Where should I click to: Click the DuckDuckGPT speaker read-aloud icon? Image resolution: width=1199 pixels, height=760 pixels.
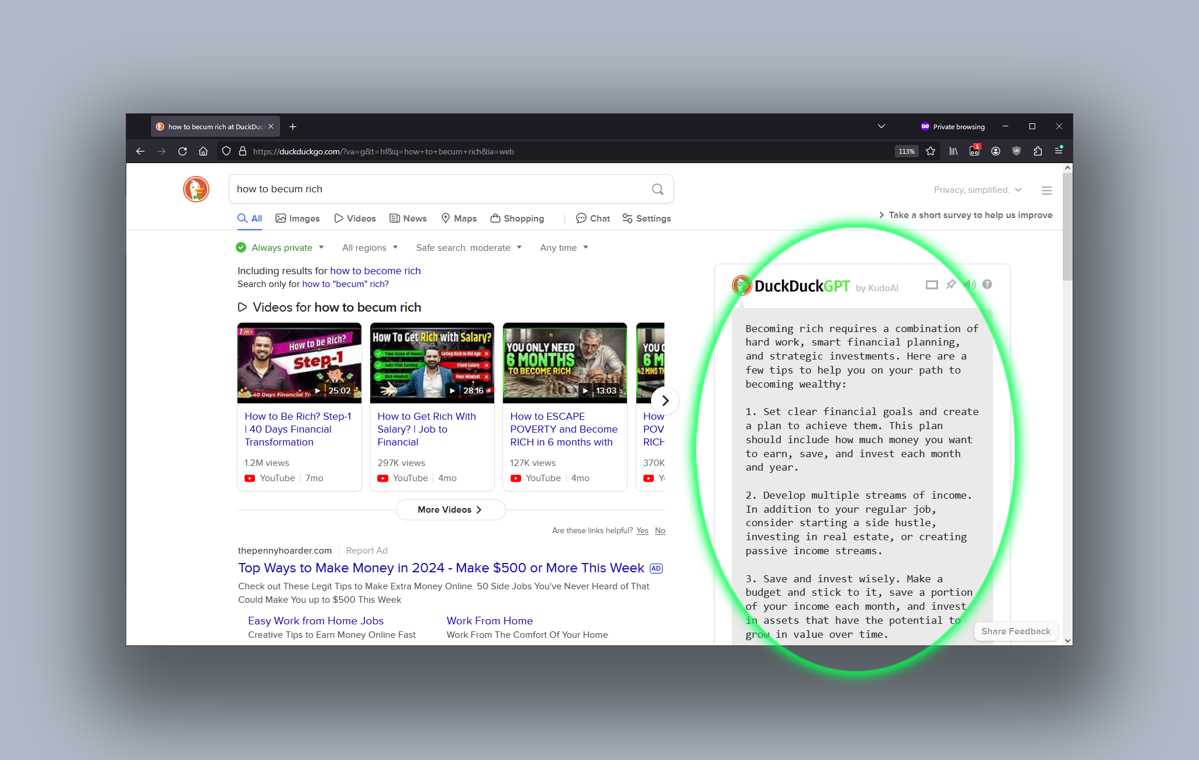tap(970, 285)
